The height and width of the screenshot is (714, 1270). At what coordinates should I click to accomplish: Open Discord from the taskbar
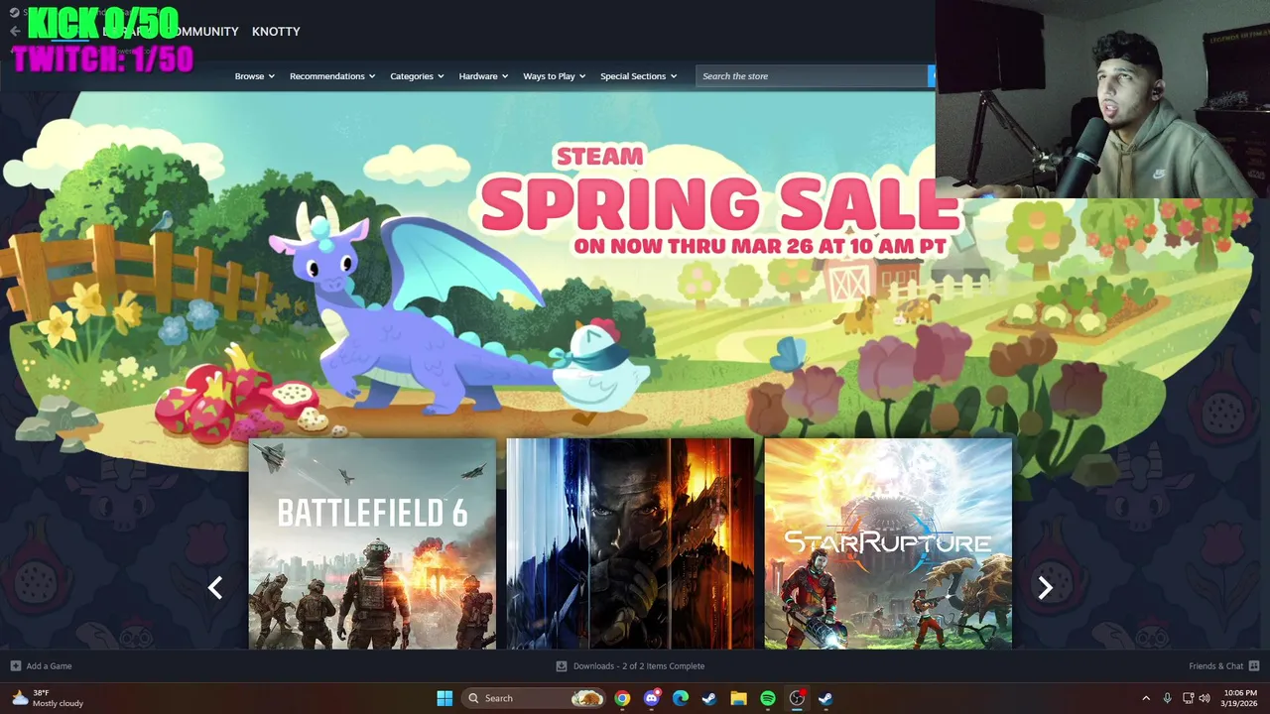pyautogui.click(x=652, y=698)
